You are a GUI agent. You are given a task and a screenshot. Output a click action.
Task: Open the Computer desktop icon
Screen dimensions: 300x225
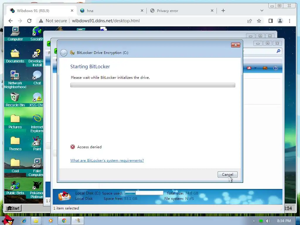coord(15,34)
